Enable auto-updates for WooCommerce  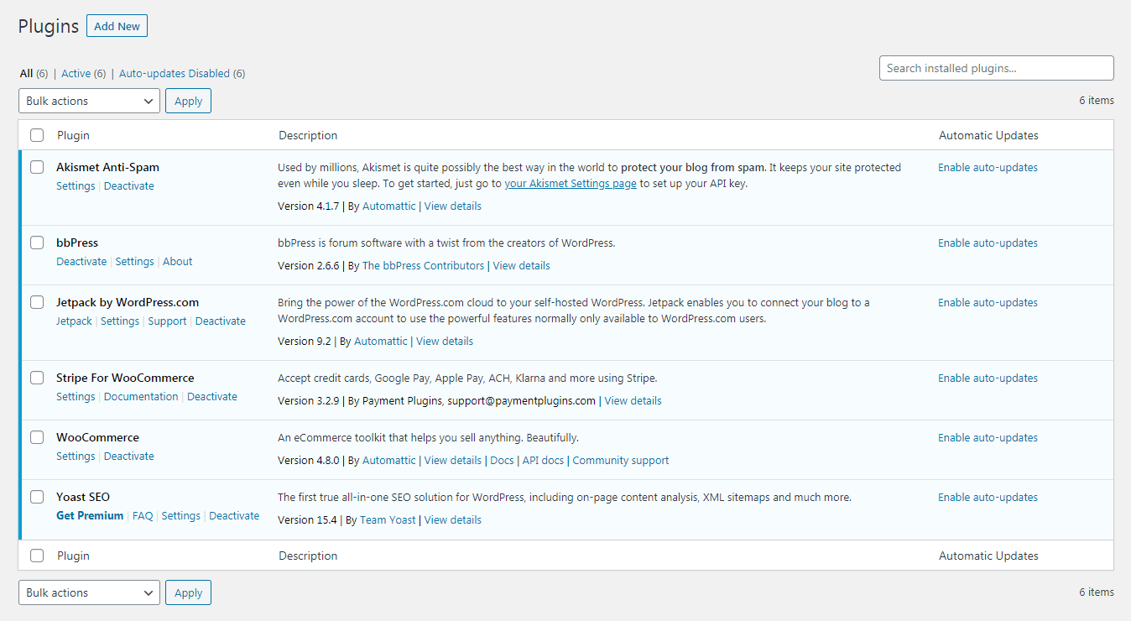point(988,437)
